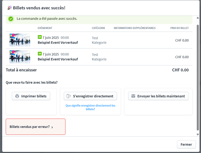Click the vertical scrollbar thumb
The width and height of the screenshot is (201, 153).
tap(198, 78)
